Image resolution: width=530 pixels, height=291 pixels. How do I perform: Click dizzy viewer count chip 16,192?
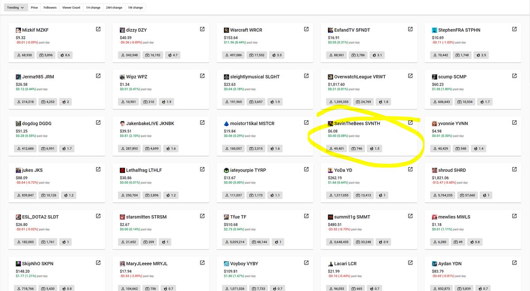(152, 55)
